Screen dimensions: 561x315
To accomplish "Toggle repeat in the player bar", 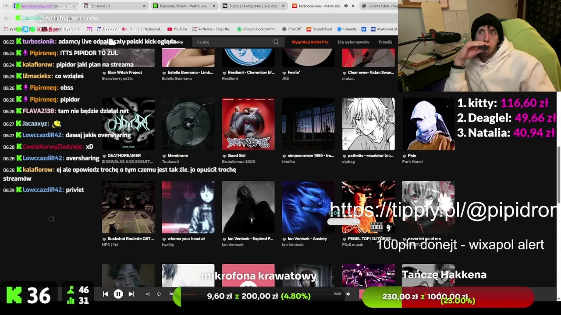I will pos(159,294).
